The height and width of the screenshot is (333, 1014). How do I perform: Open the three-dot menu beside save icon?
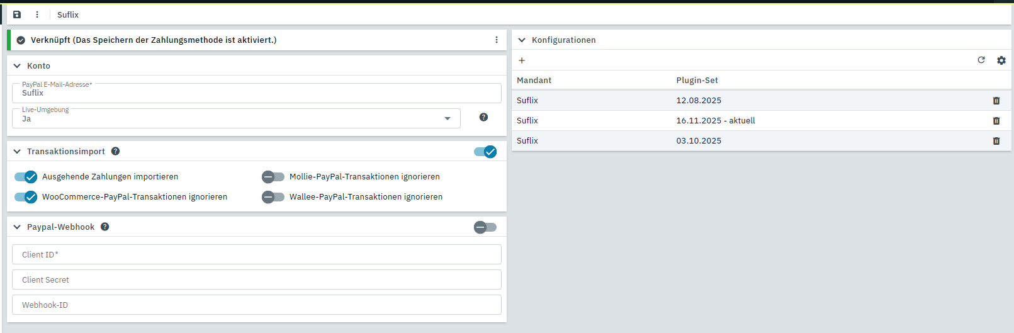tap(37, 14)
